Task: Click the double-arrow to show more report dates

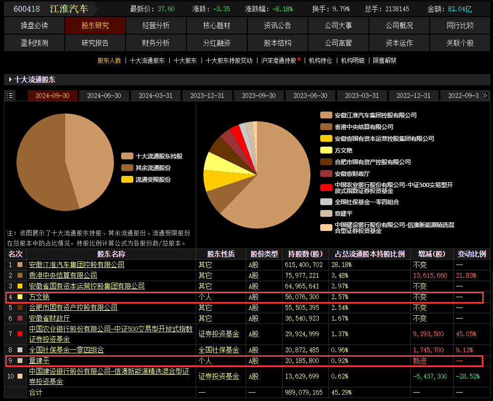Action: click(484, 95)
